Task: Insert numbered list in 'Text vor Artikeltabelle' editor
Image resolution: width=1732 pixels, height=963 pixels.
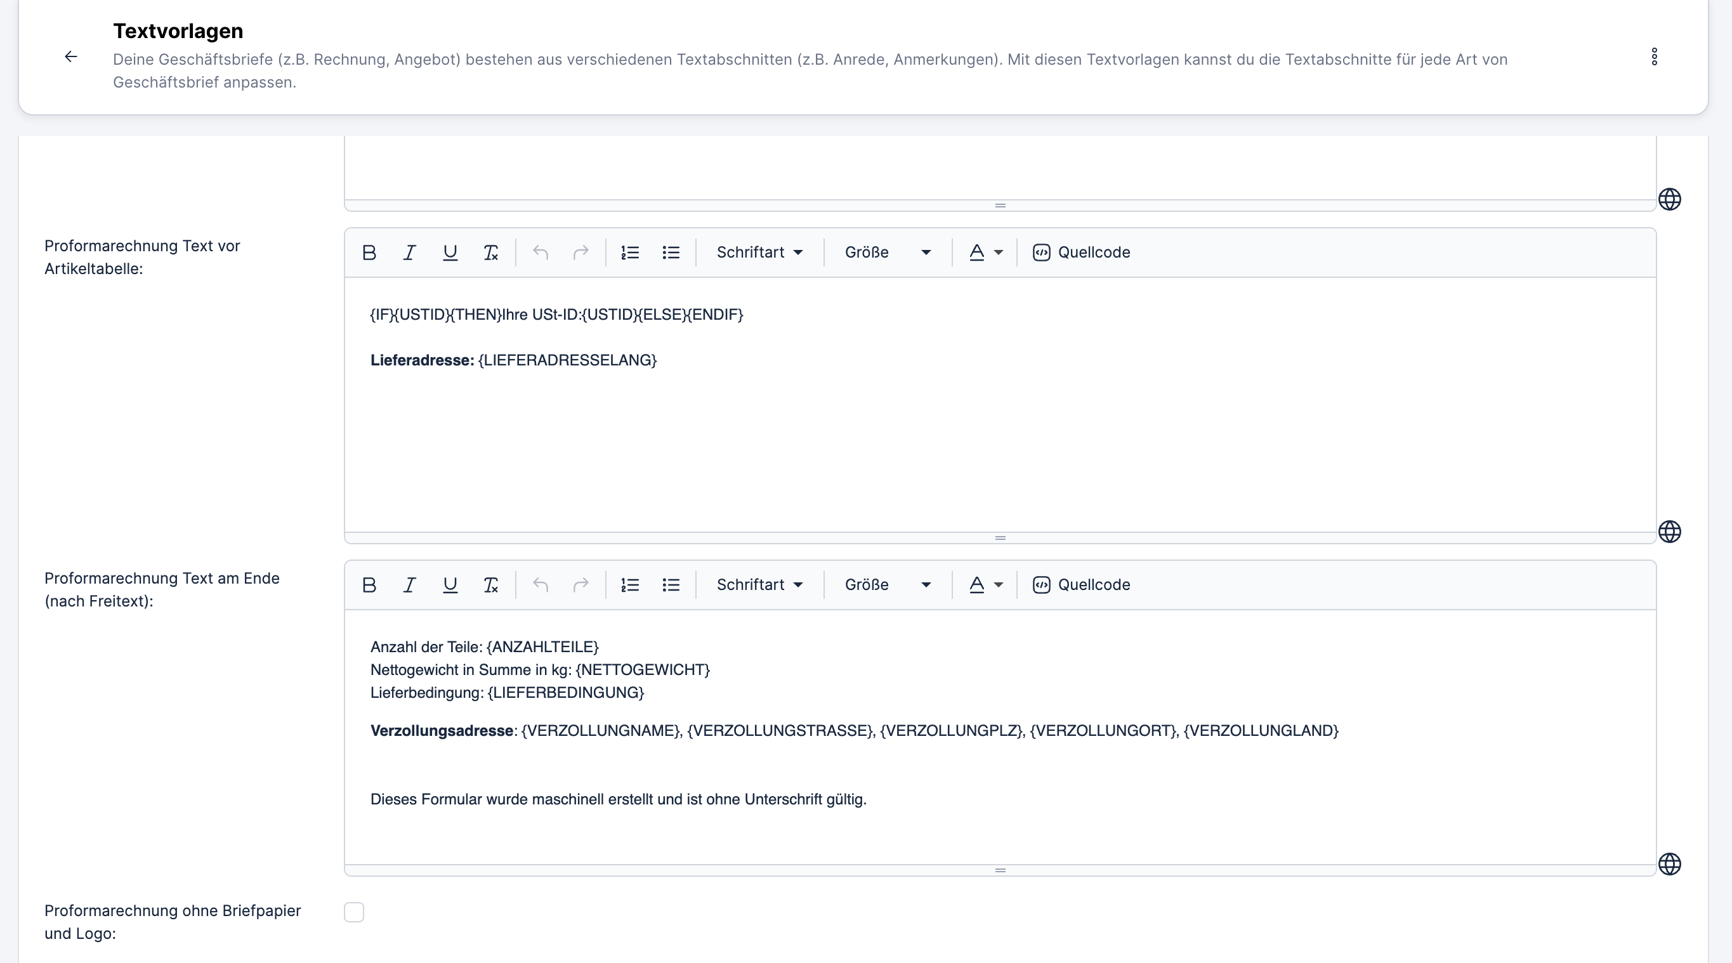Action: point(630,252)
